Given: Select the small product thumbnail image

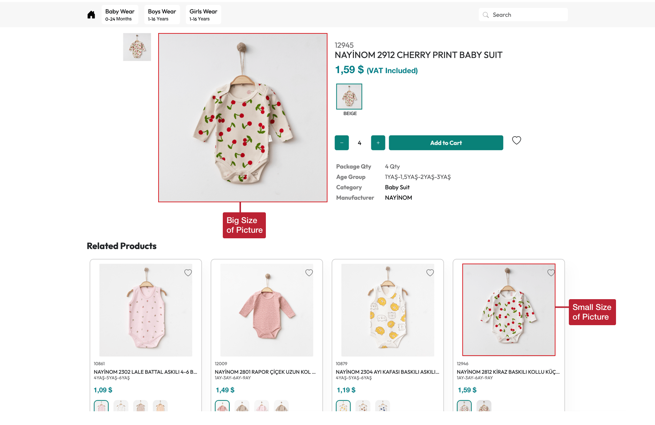Looking at the screenshot, I should point(137,47).
